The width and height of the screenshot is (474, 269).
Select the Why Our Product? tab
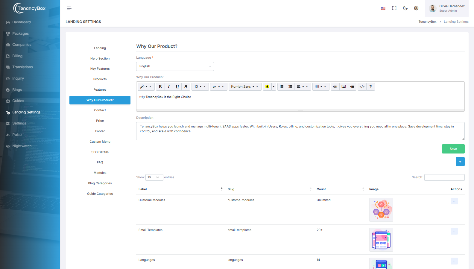click(x=100, y=100)
